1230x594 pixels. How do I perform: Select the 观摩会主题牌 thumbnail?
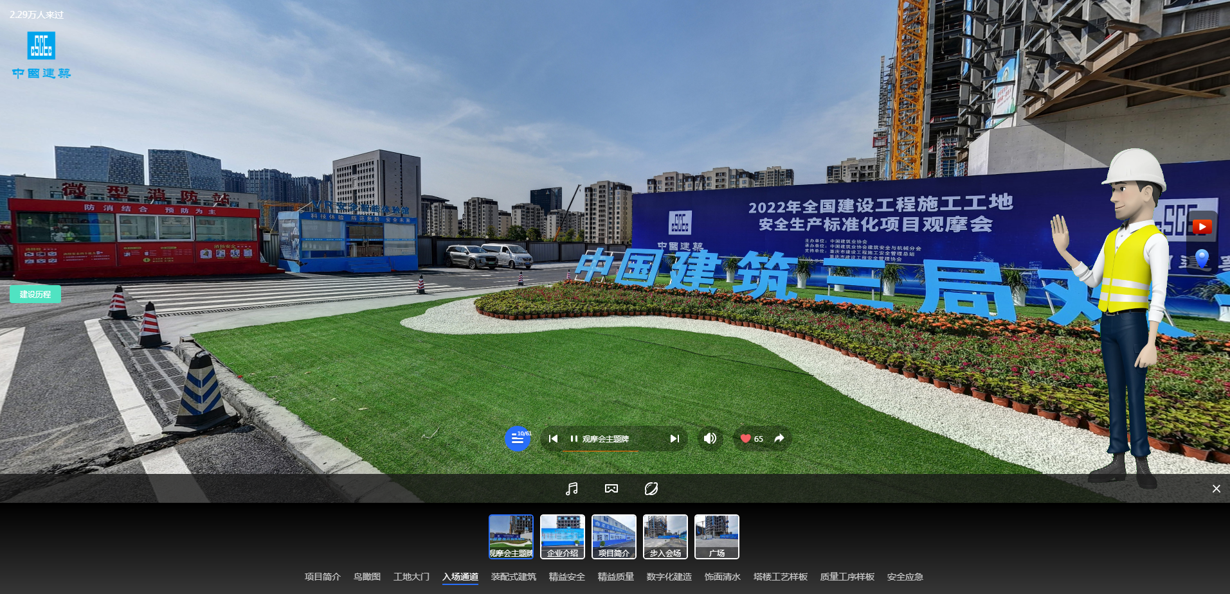tap(511, 537)
